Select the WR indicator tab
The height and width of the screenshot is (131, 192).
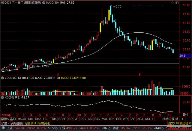(125, 119)
